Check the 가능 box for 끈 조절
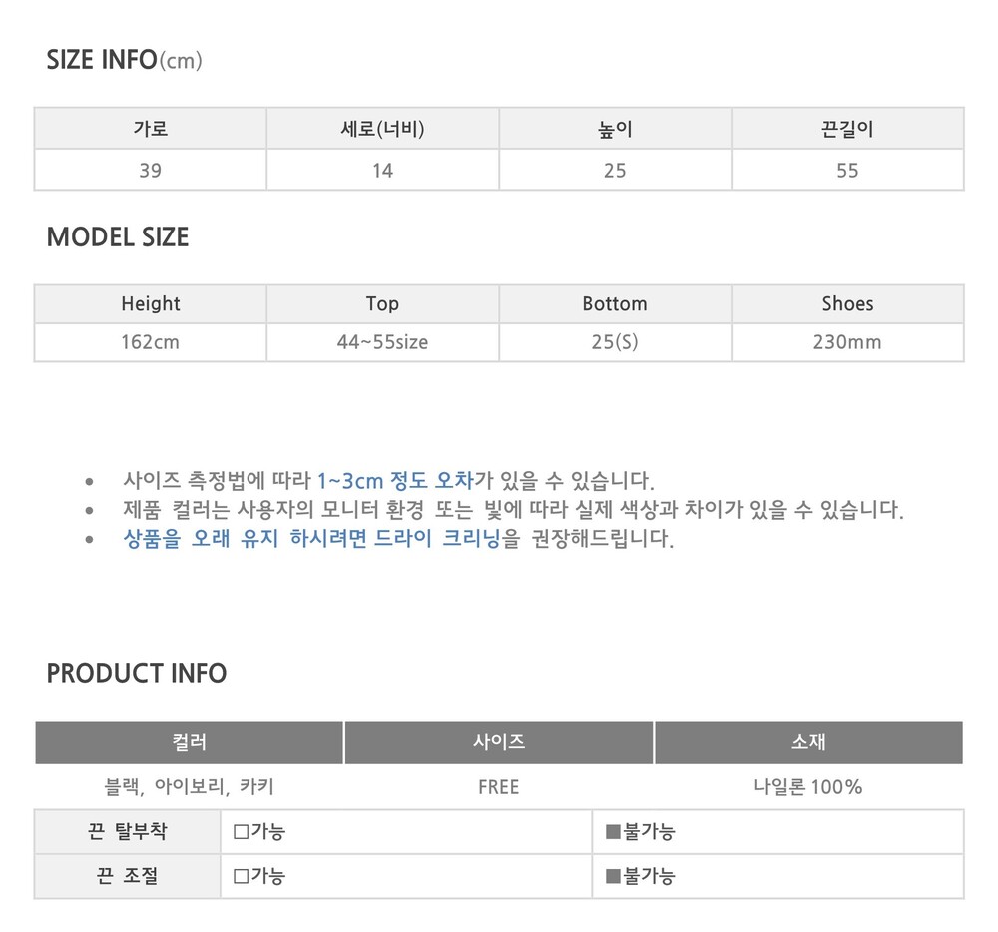This screenshot has height=932, width=998. (241, 877)
